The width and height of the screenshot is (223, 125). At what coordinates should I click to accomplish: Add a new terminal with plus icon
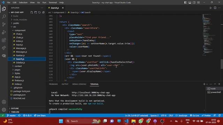coord(204,84)
